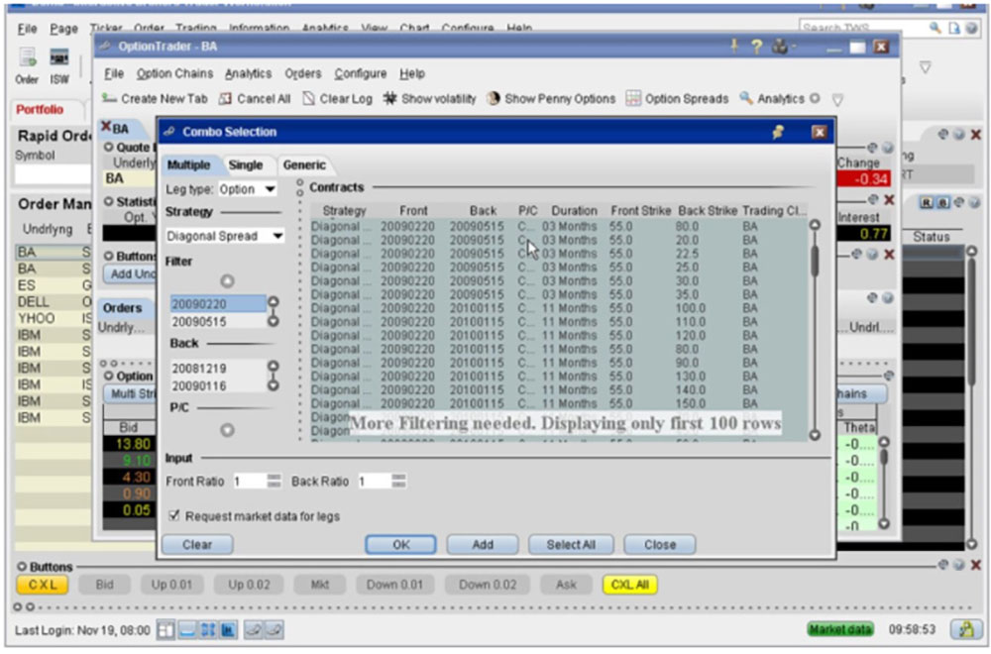
Task: Uncheck Request market data for legs
Action: [x=174, y=516]
